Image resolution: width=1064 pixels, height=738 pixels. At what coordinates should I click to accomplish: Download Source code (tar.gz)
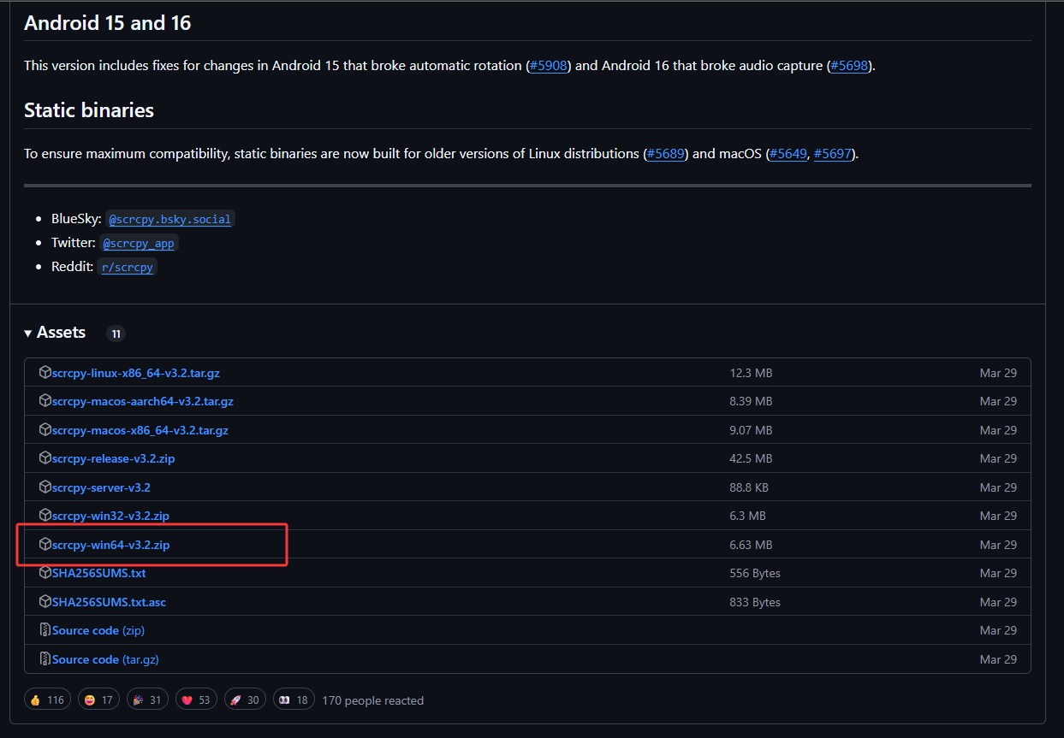click(x=105, y=659)
